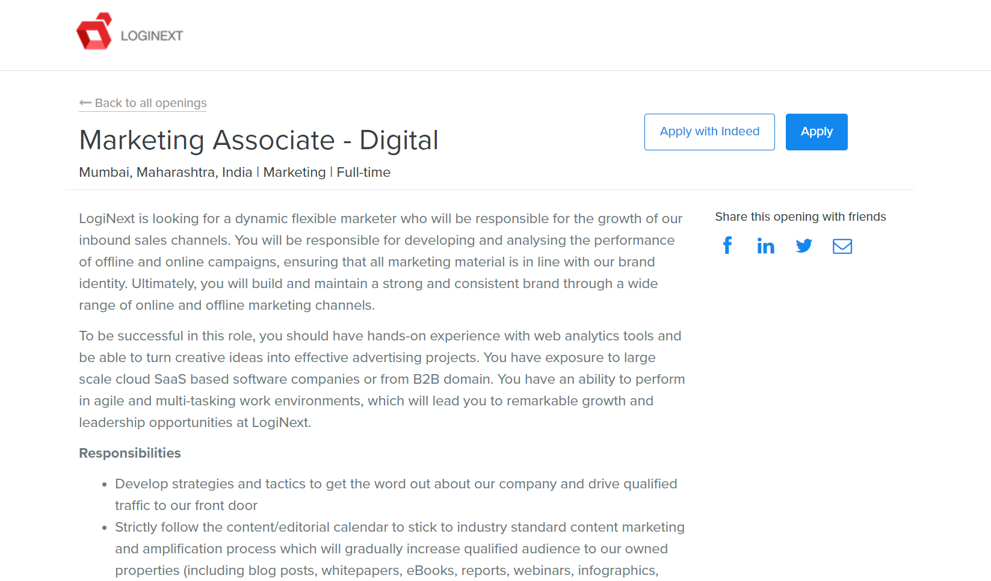Go back to all openings
The height and width of the screenshot is (581, 991).
143,103
